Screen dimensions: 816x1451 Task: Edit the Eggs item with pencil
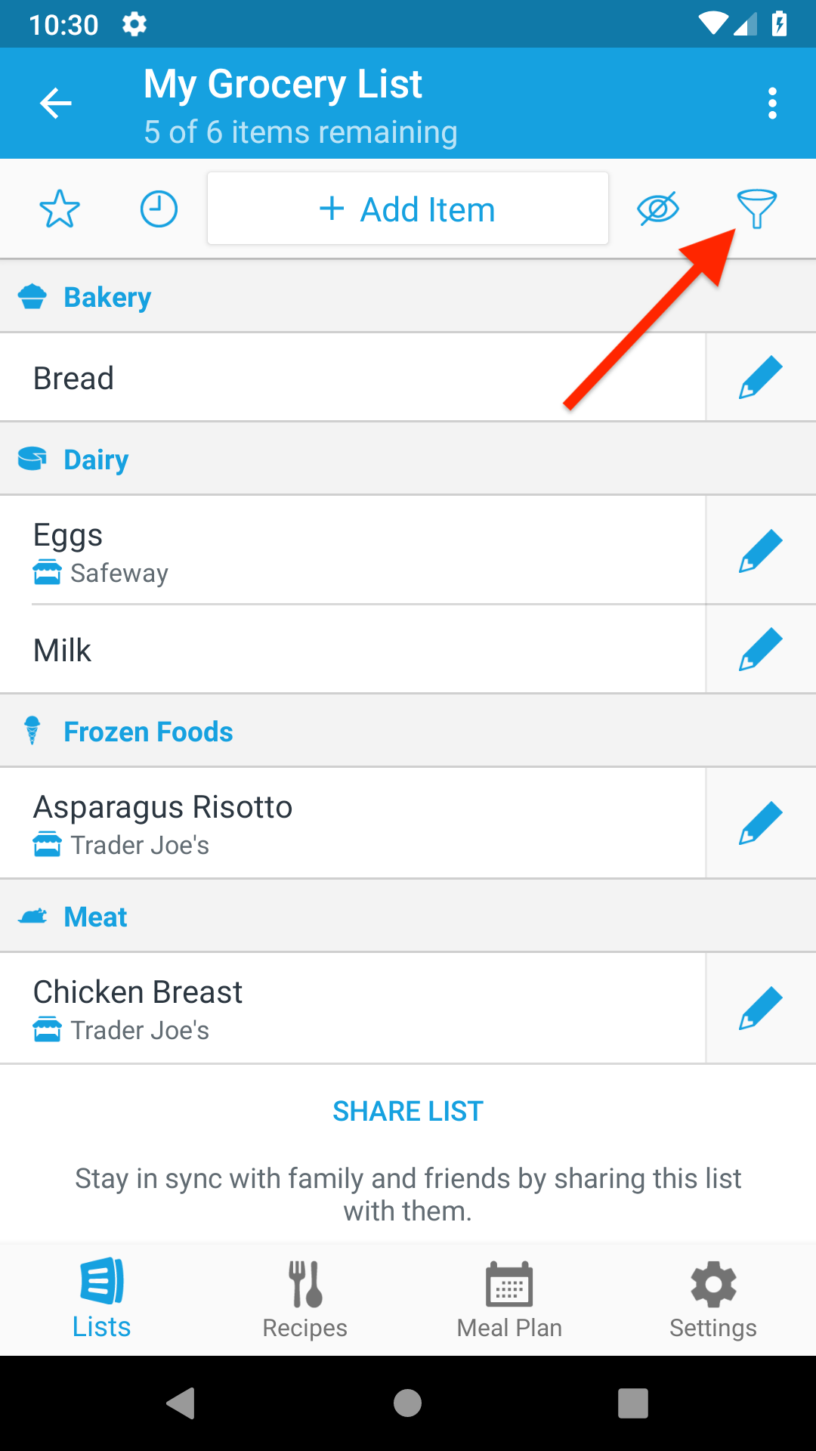[760, 550]
